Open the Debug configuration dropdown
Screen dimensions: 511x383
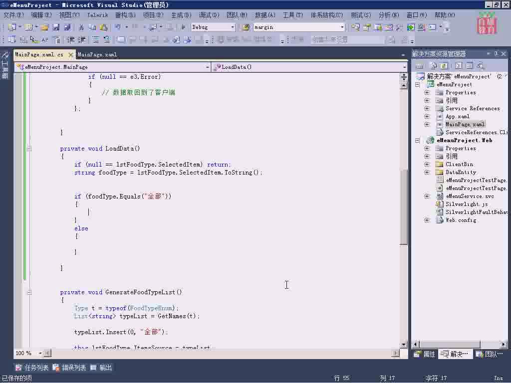[233, 27]
